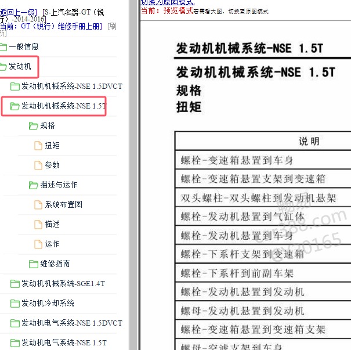Select the 规格 tree label
Screen dimensions: 351x350
click(48, 125)
